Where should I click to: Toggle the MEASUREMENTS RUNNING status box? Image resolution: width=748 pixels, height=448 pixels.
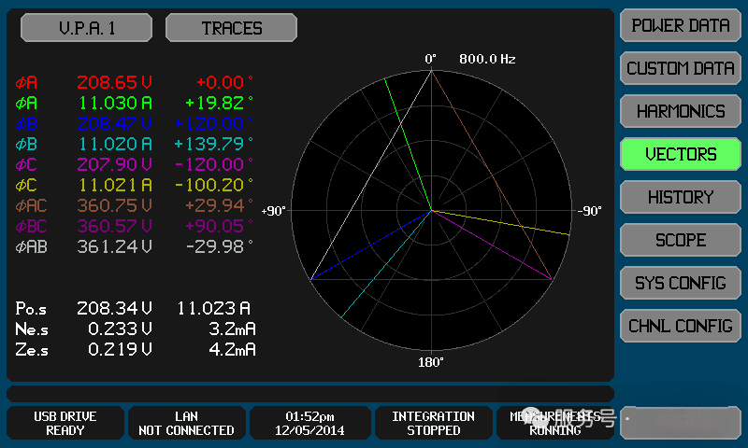pyautogui.click(x=555, y=423)
